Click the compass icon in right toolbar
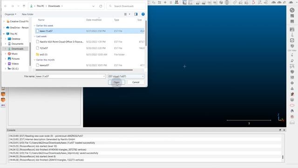This screenshot has height=168, width=298. click(x=292, y=40)
